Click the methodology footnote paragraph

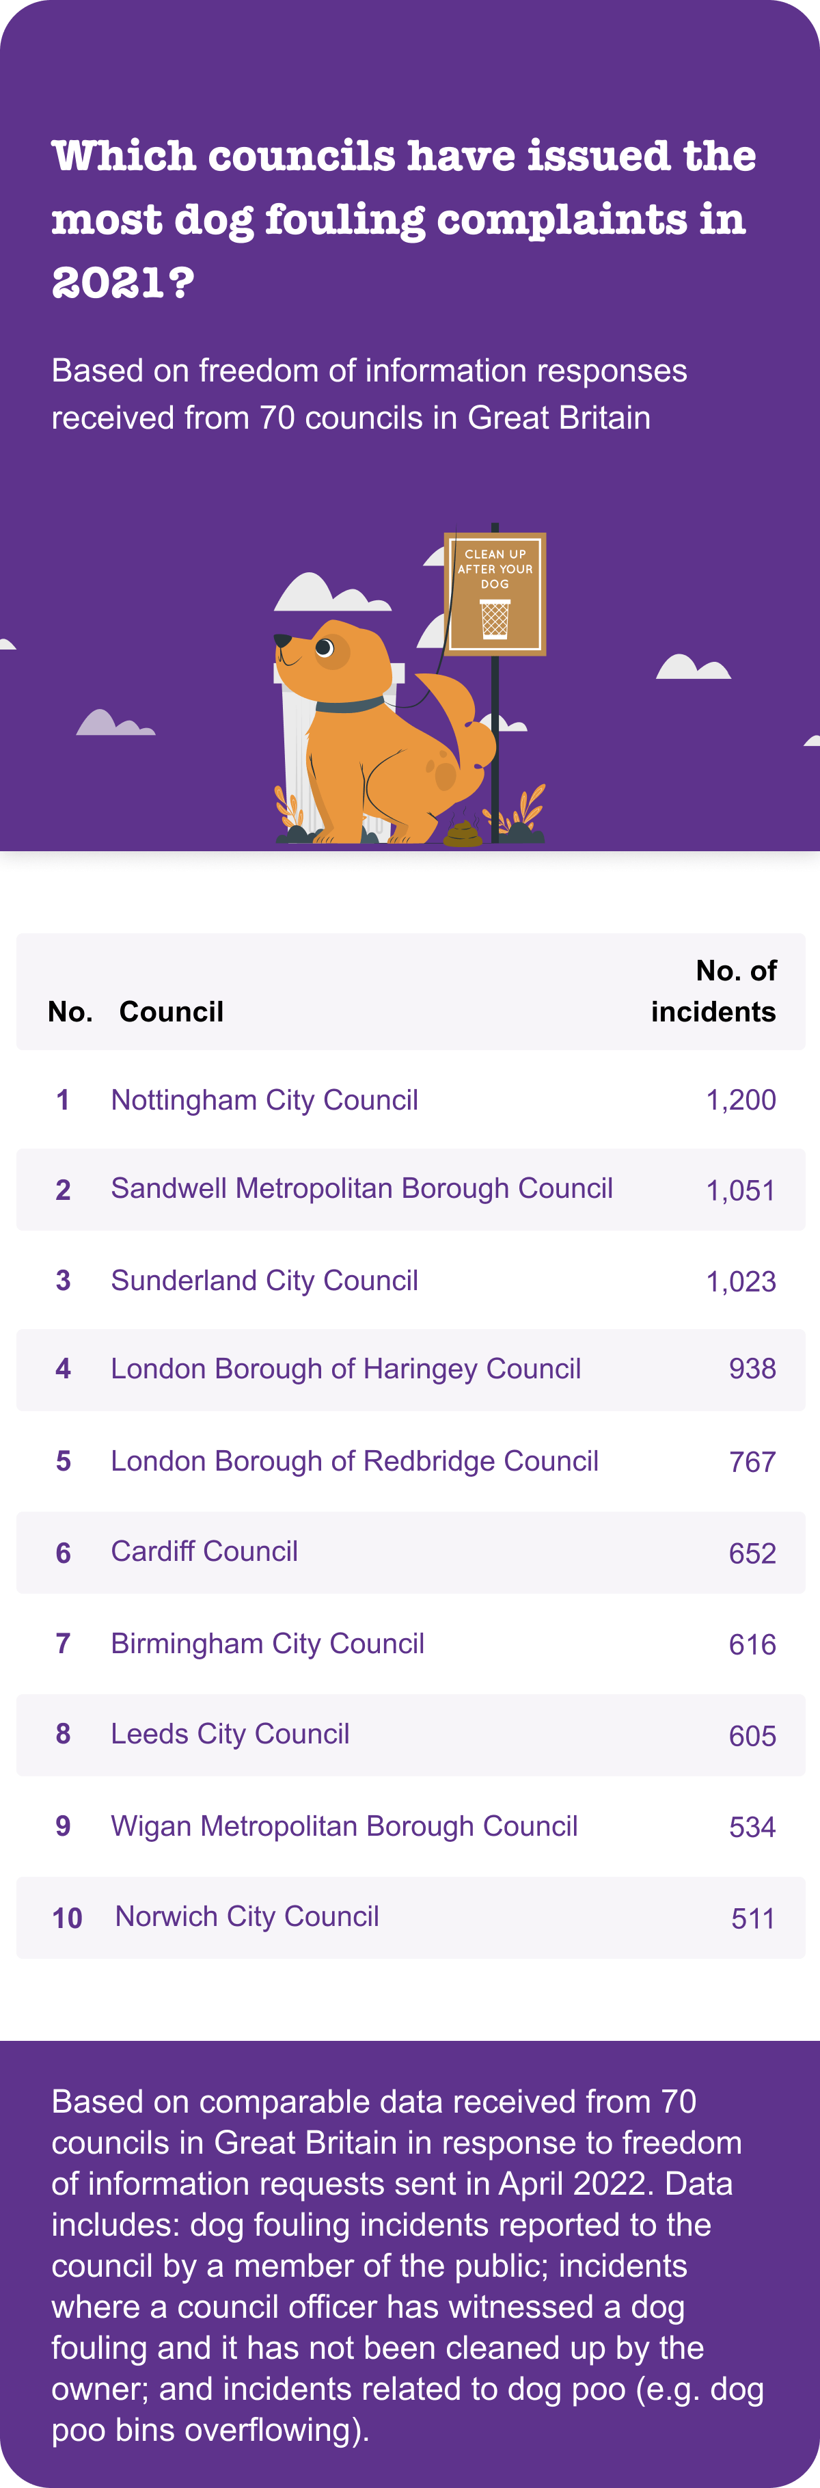coord(407,2266)
